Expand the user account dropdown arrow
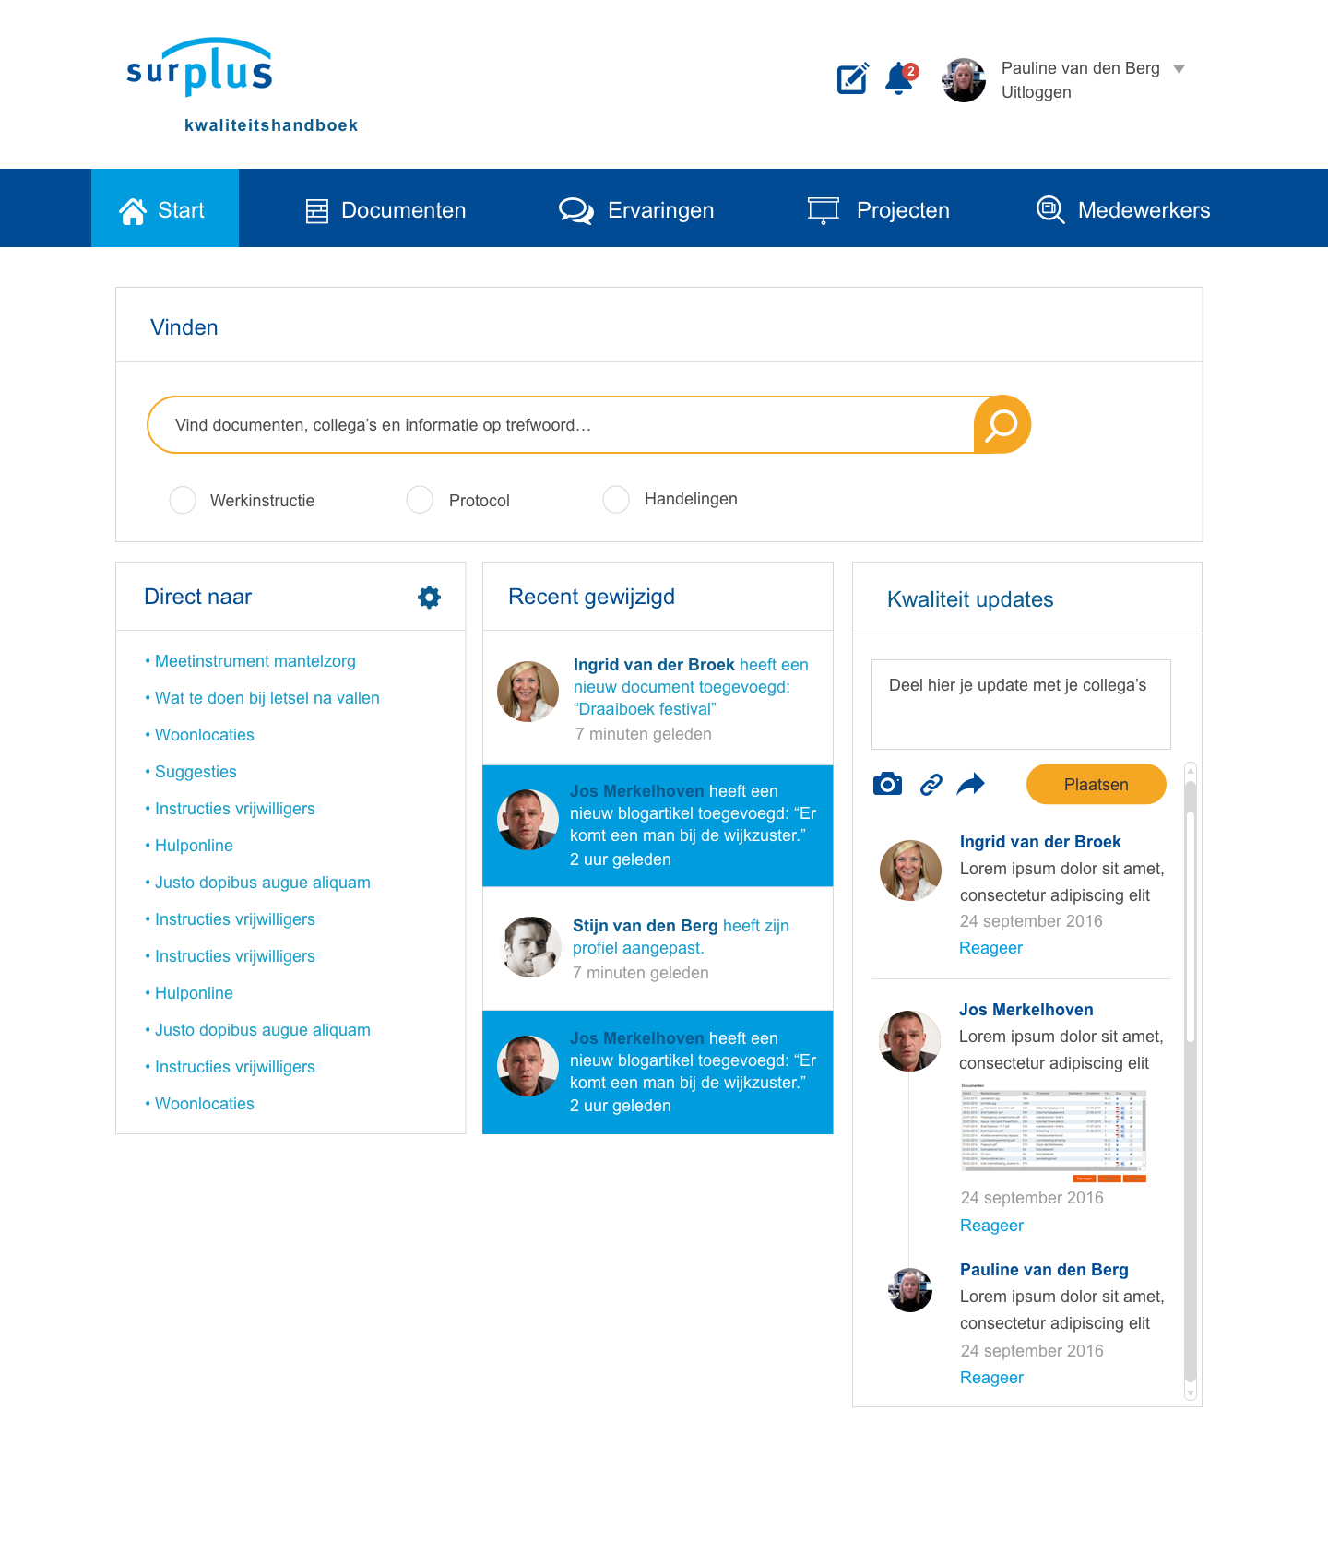Viewport: 1328px width, 1552px height. click(1179, 69)
